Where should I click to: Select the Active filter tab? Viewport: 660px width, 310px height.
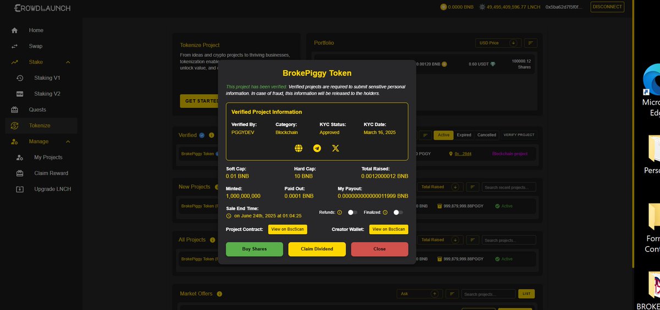[444, 135]
